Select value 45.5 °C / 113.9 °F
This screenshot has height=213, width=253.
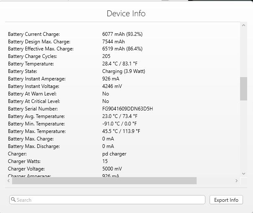pos(121,131)
